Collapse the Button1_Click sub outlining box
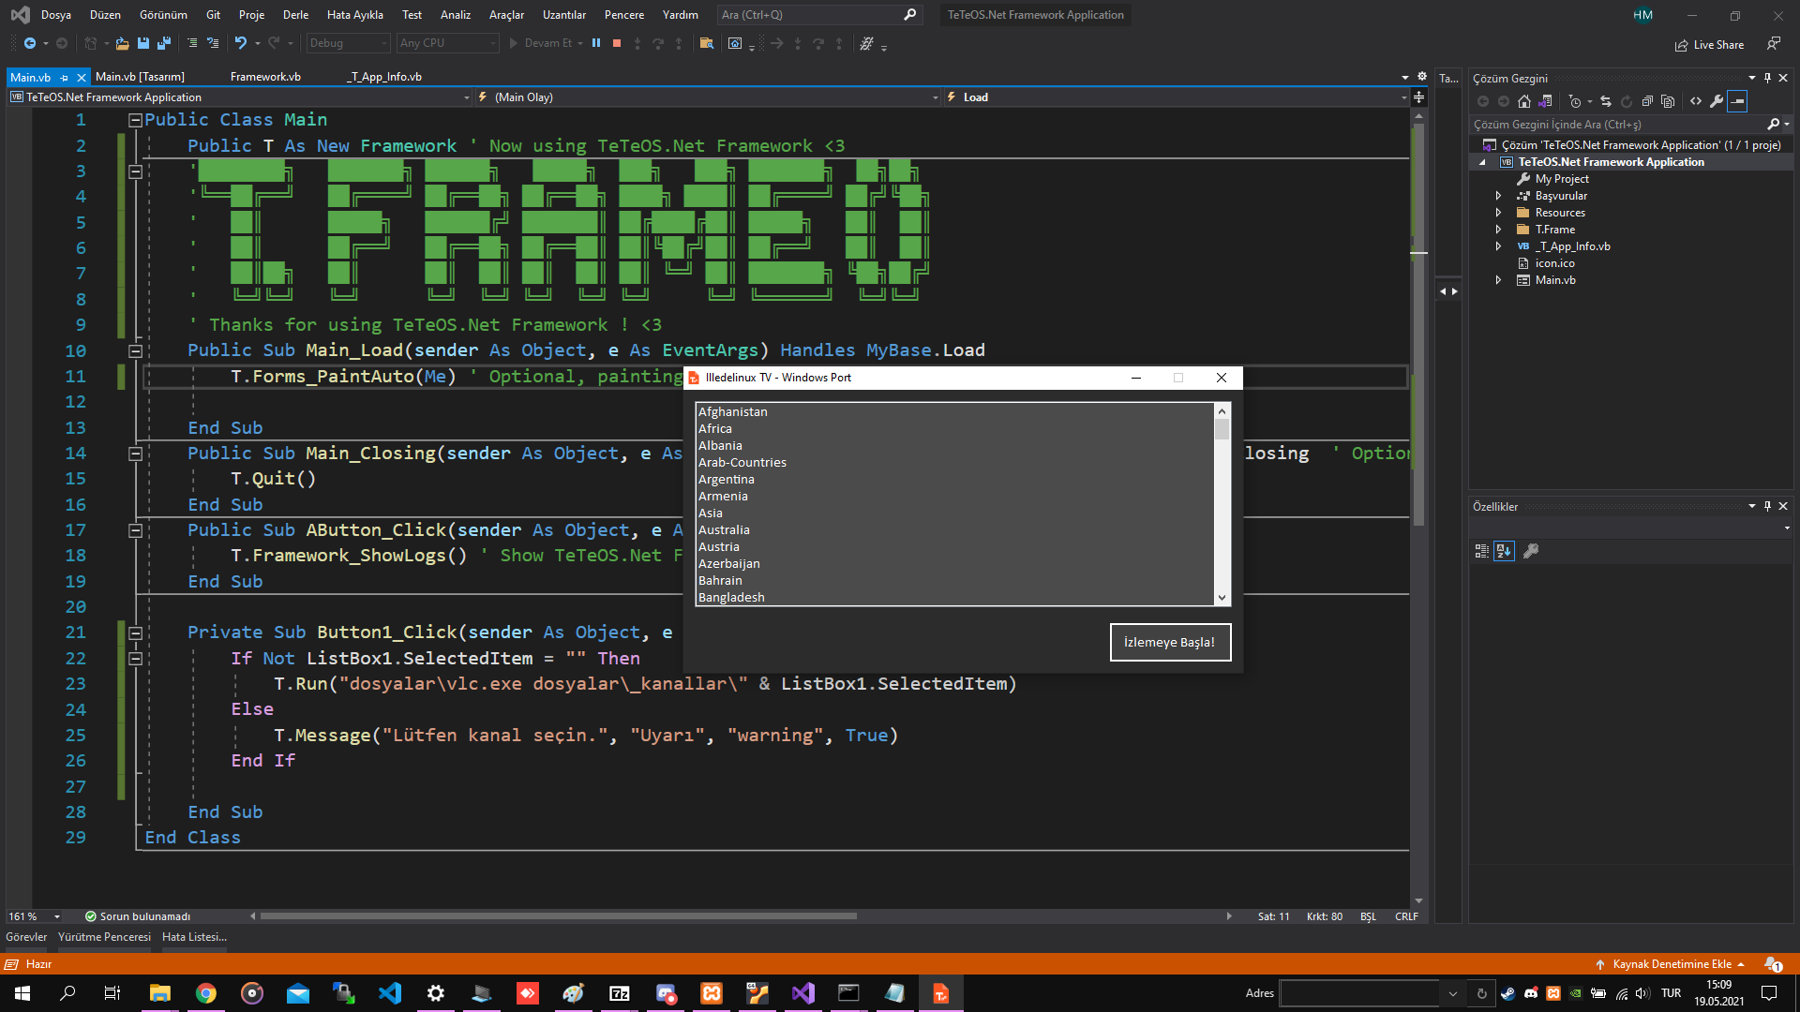This screenshot has height=1012, width=1800. (x=135, y=633)
